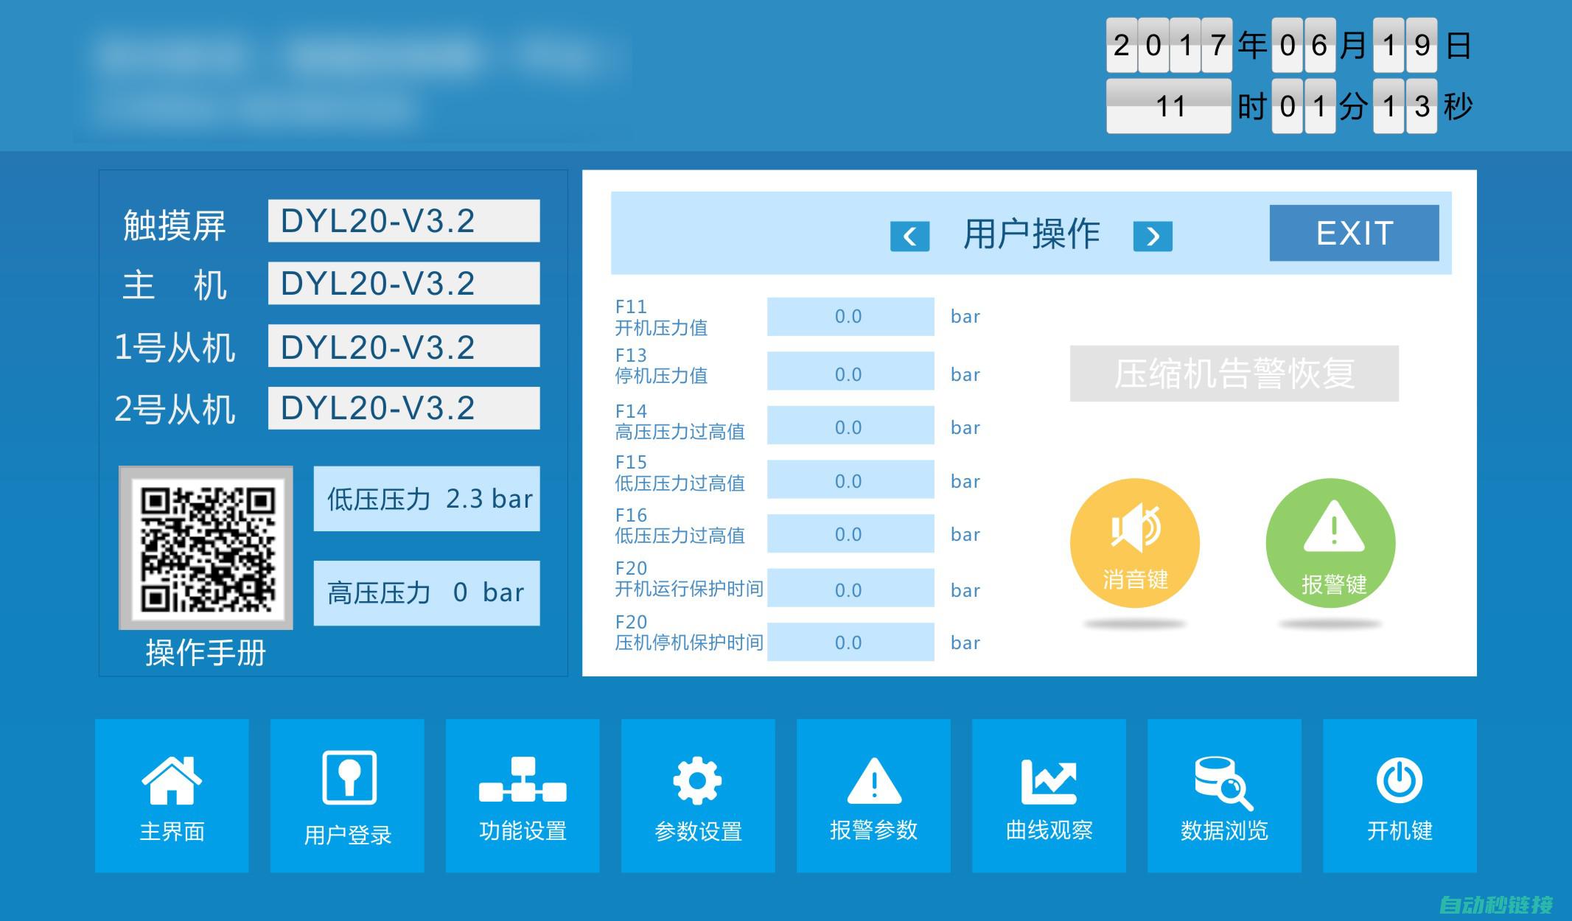Select the F15 低压压力过高值 field
Screen dimensions: 1572x921
(850, 480)
